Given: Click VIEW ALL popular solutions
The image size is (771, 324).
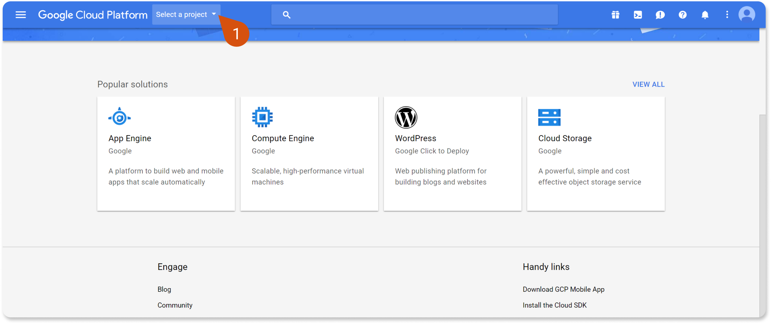Looking at the screenshot, I should tap(648, 84).
